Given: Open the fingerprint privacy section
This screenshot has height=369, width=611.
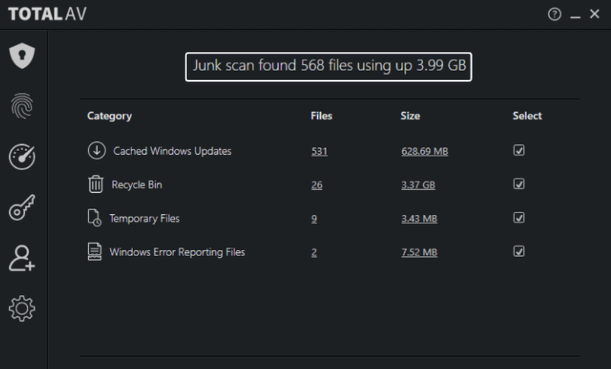Looking at the screenshot, I should 22,106.
